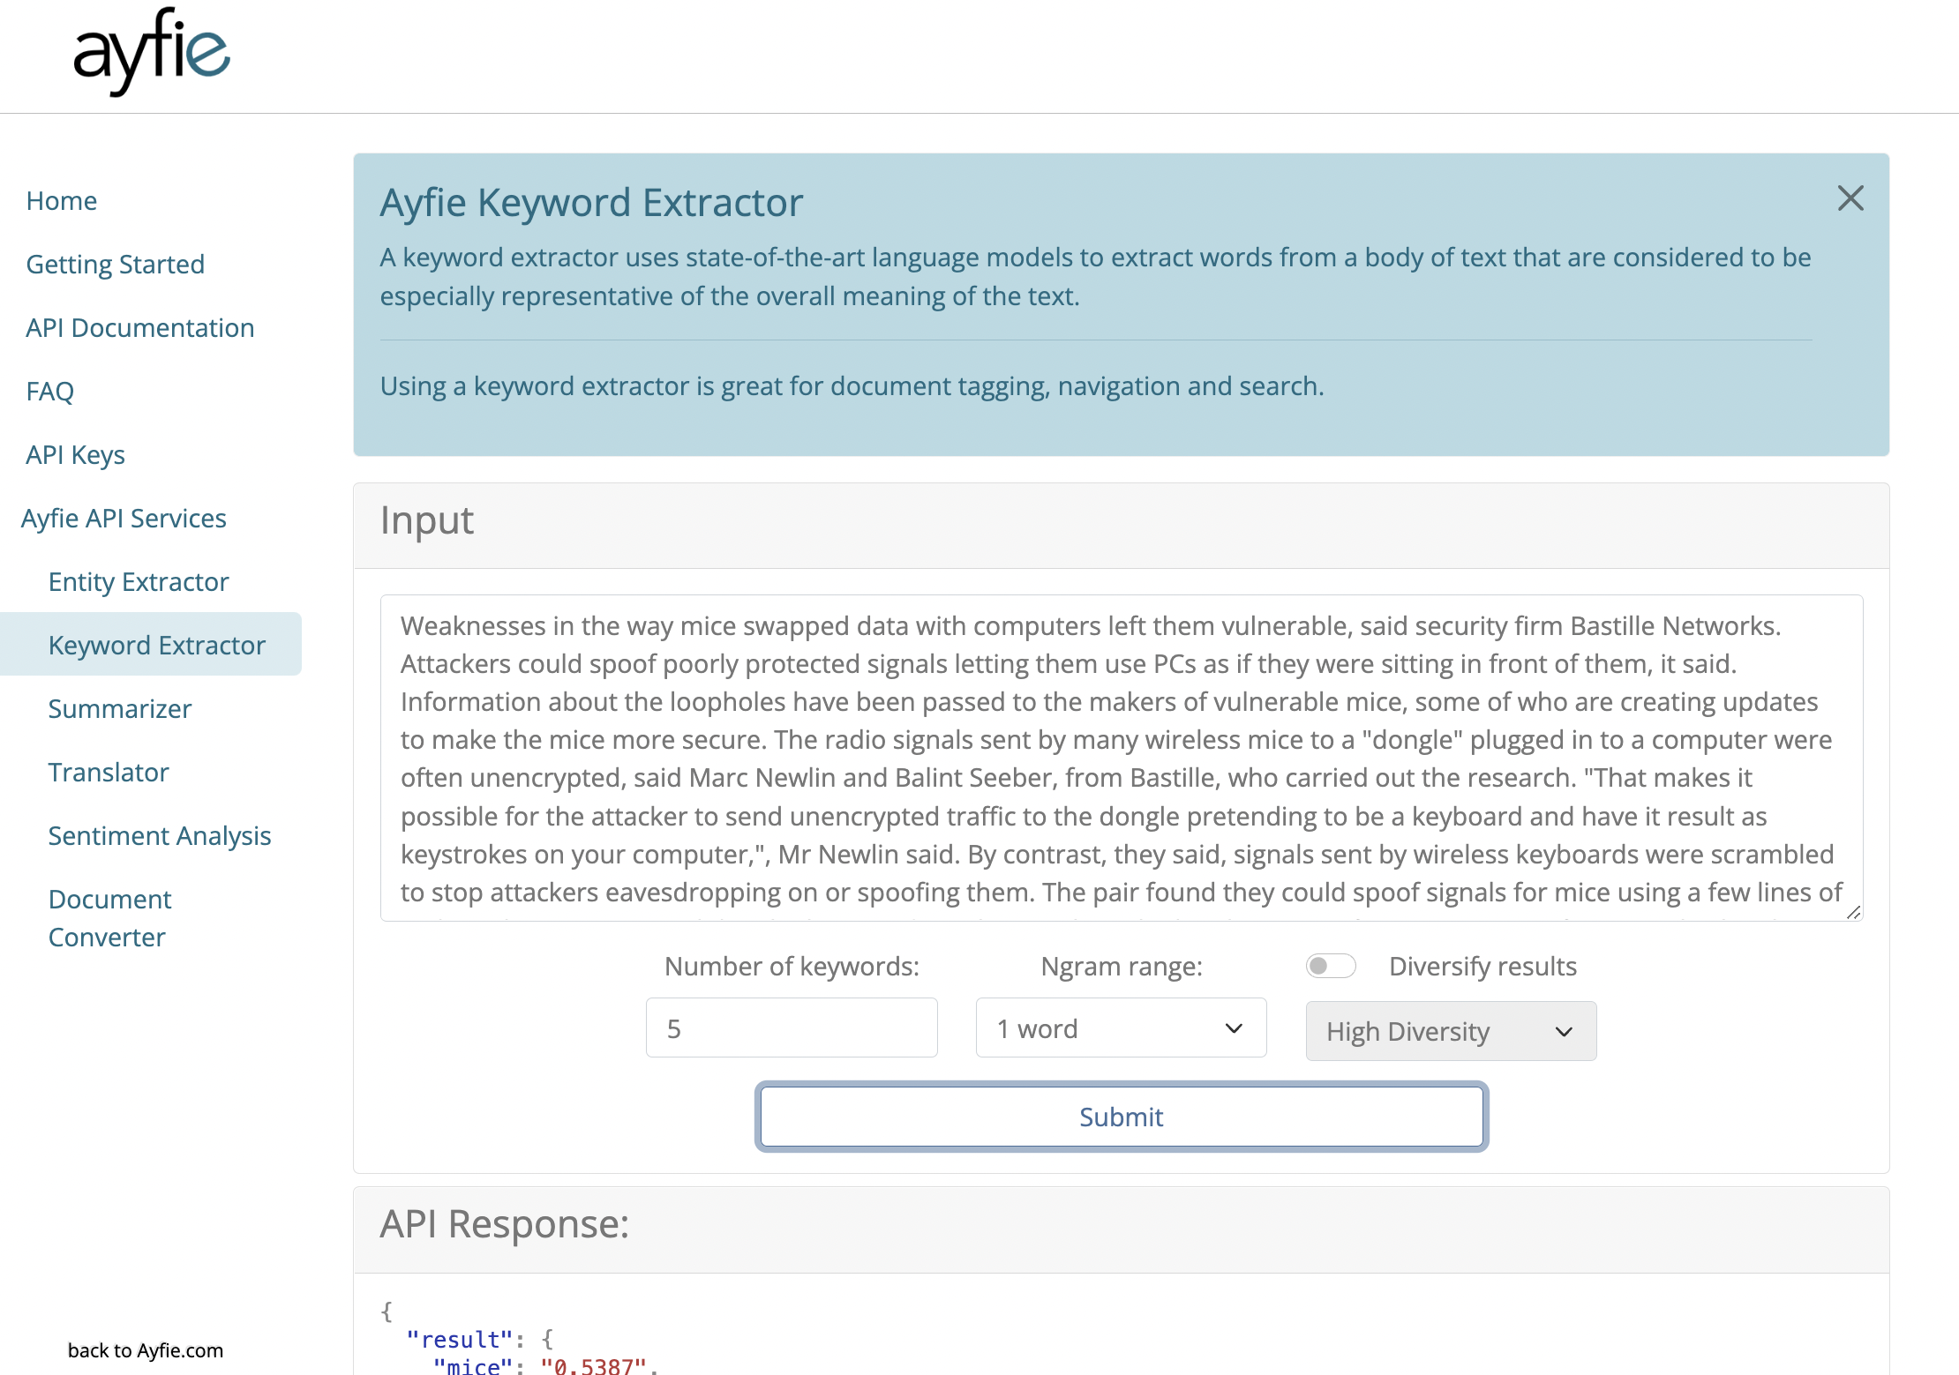The image size is (1959, 1375).
Task: Navigate to Entity Extractor tool
Action: pos(139,580)
